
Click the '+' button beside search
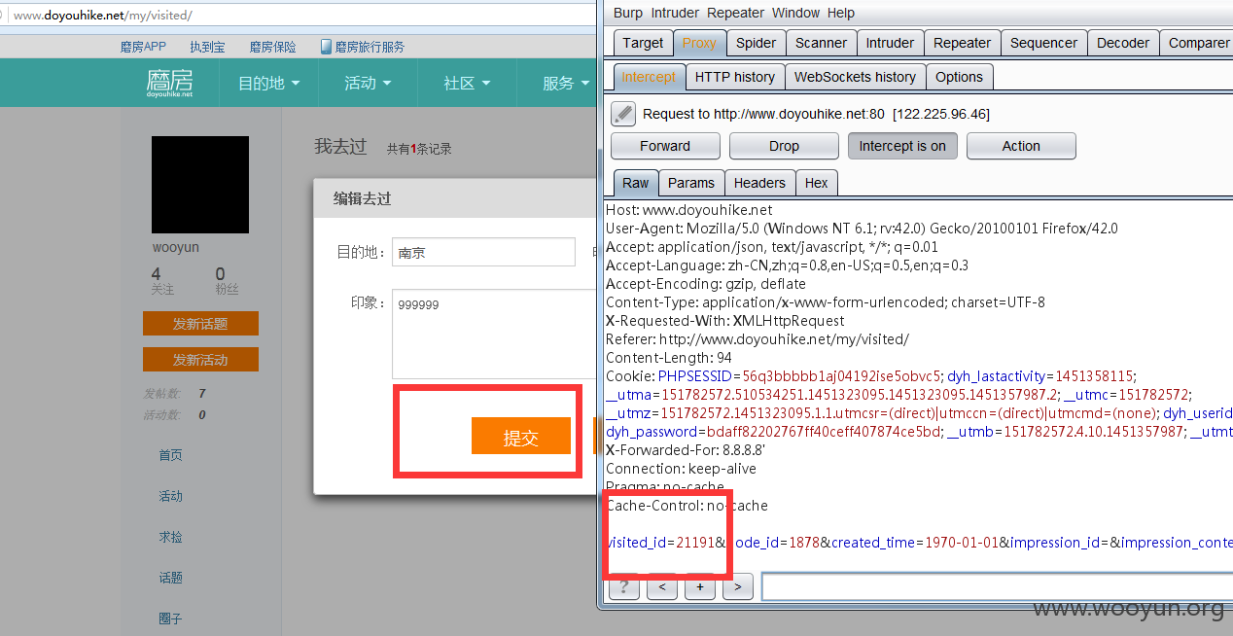pos(700,586)
